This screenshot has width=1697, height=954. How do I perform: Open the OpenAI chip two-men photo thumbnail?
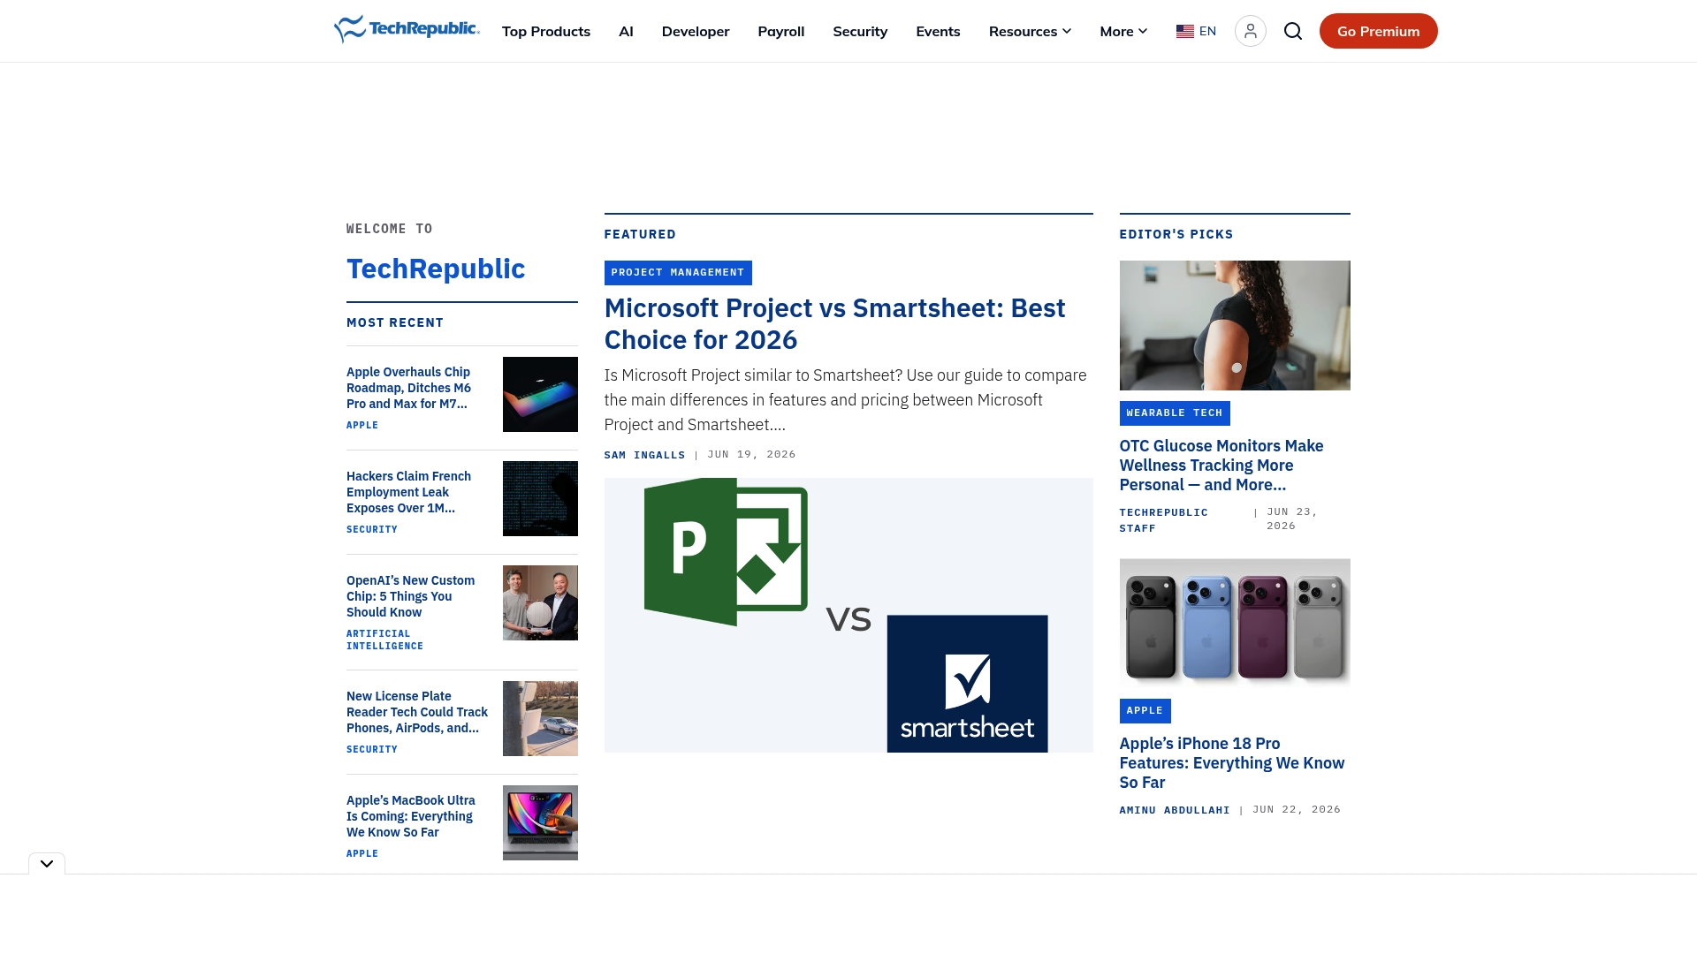click(540, 602)
